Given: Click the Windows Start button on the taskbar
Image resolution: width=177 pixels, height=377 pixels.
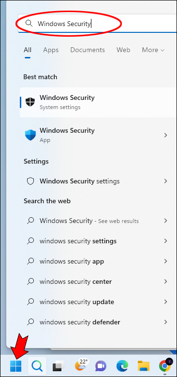Looking at the screenshot, I should [x=15, y=366].
